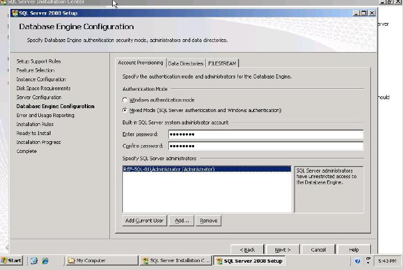Screen dimensions: 404x270
Task: Open the Data Directories tab
Action: pyautogui.click(x=186, y=63)
